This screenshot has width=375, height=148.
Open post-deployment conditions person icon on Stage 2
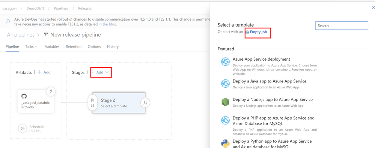tap(145, 103)
